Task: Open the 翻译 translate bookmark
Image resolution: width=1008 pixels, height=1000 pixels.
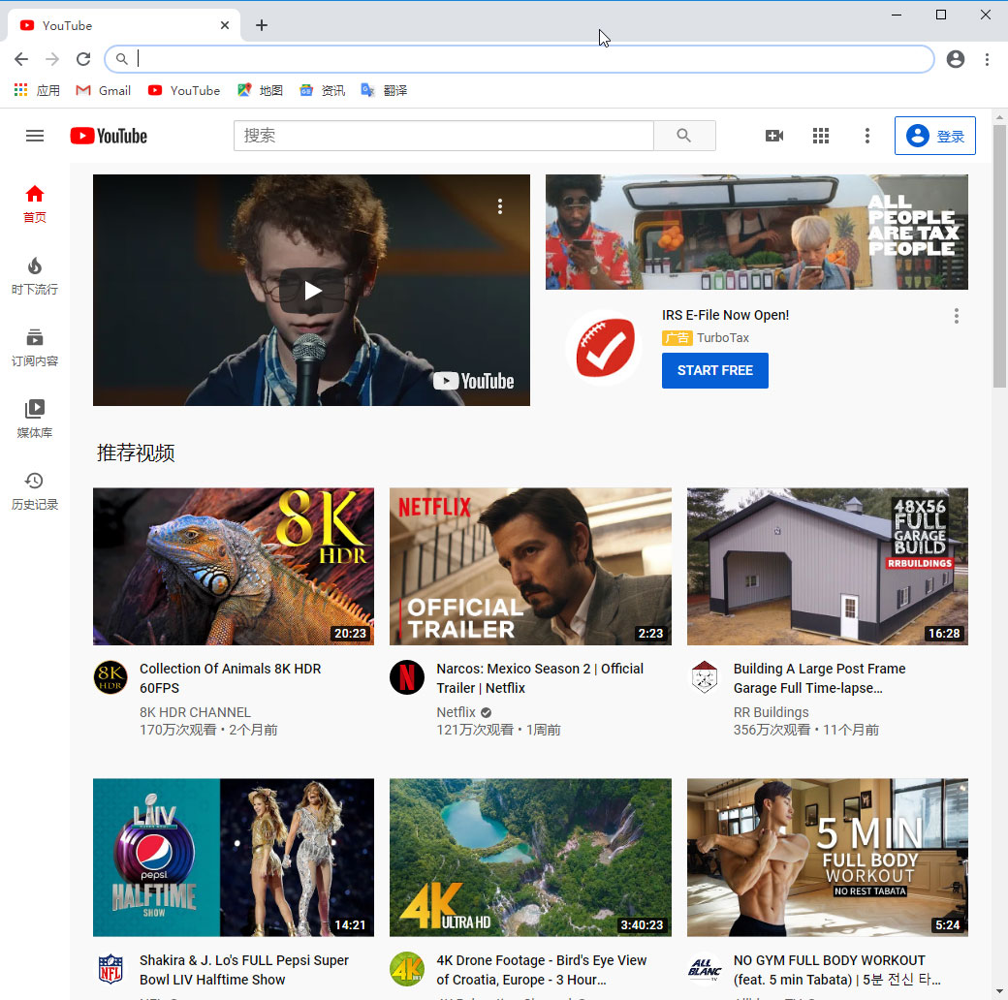Action: pyautogui.click(x=385, y=91)
